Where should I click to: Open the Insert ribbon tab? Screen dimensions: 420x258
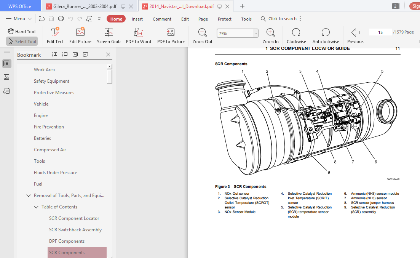[137, 19]
